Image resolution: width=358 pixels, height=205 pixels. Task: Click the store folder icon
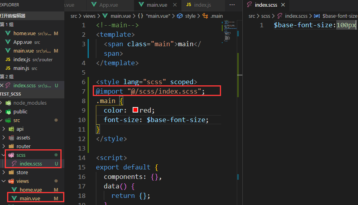pos(11,172)
